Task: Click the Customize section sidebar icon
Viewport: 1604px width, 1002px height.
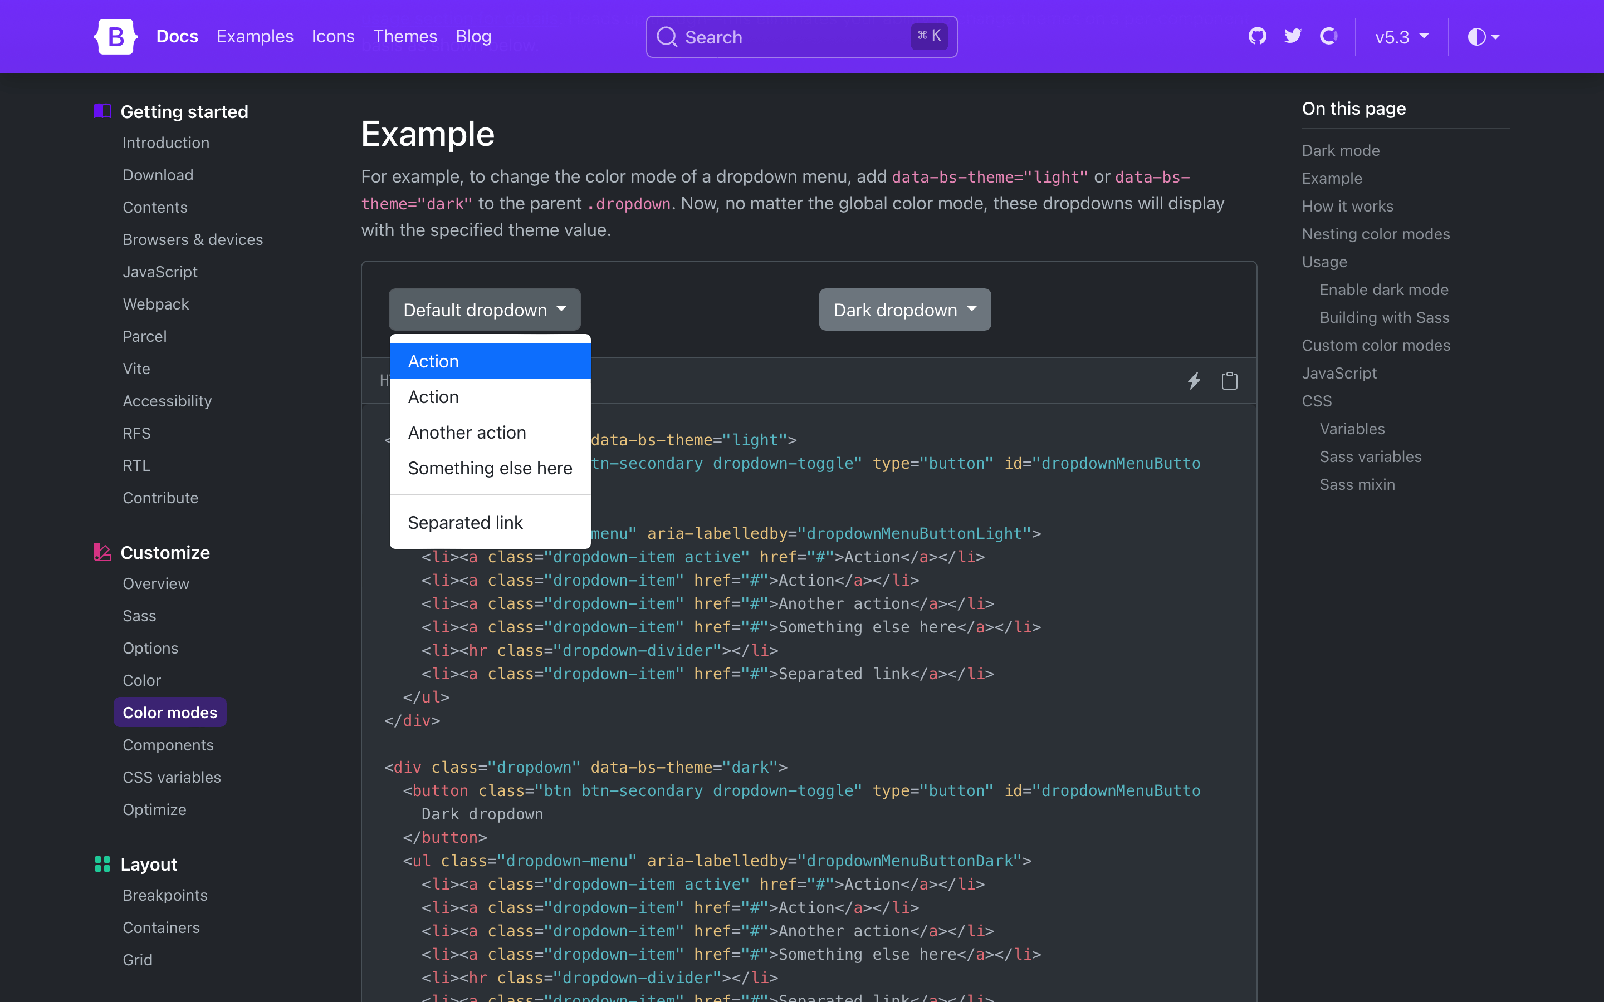Action: click(101, 551)
